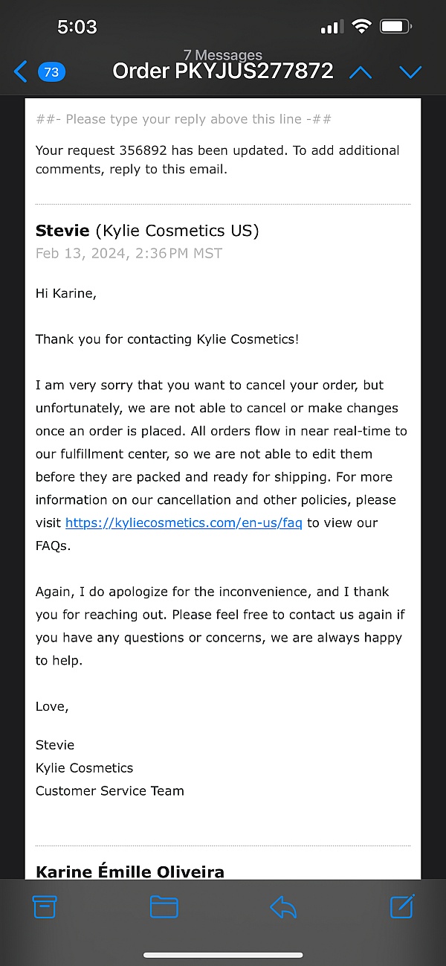Open the kyliecosmetics.com FAQ link
The image size is (446, 966).
point(184,522)
